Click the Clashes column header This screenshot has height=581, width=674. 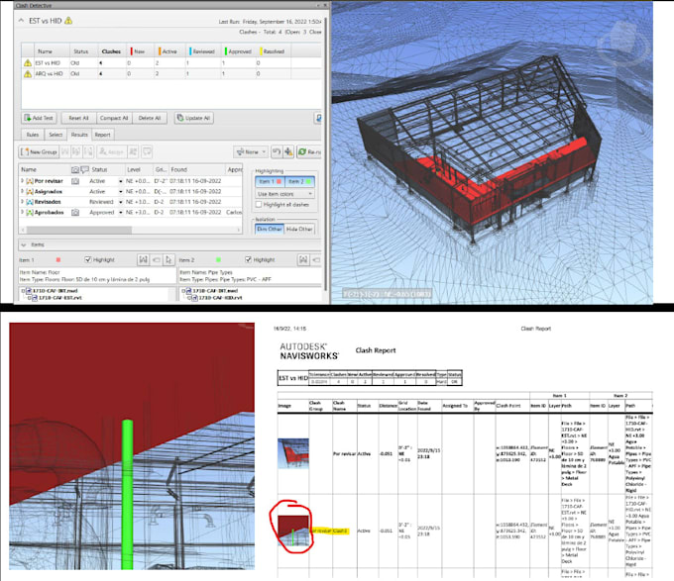coord(111,51)
